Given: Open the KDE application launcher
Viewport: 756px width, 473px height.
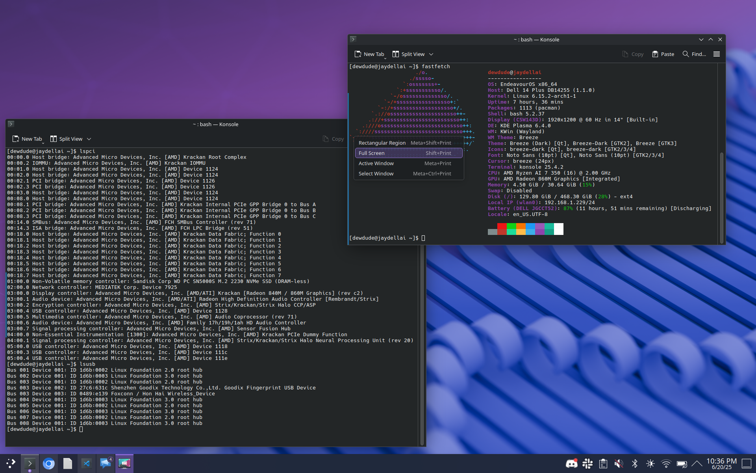Looking at the screenshot, I should point(11,464).
